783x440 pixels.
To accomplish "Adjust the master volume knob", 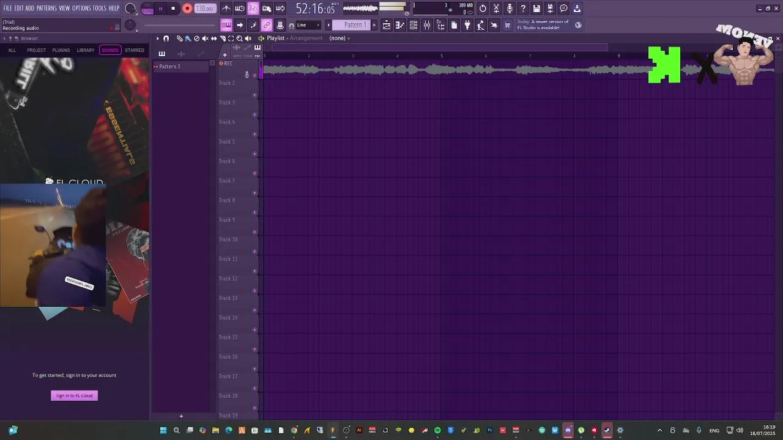I will pyautogui.click(x=130, y=9).
